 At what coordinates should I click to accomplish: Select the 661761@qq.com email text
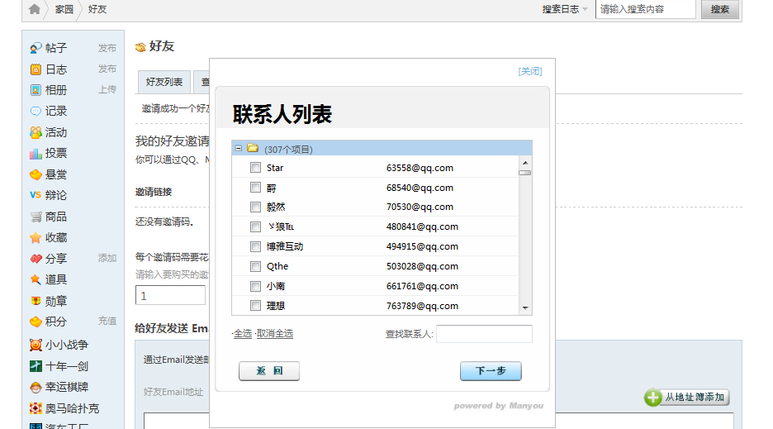pos(422,286)
